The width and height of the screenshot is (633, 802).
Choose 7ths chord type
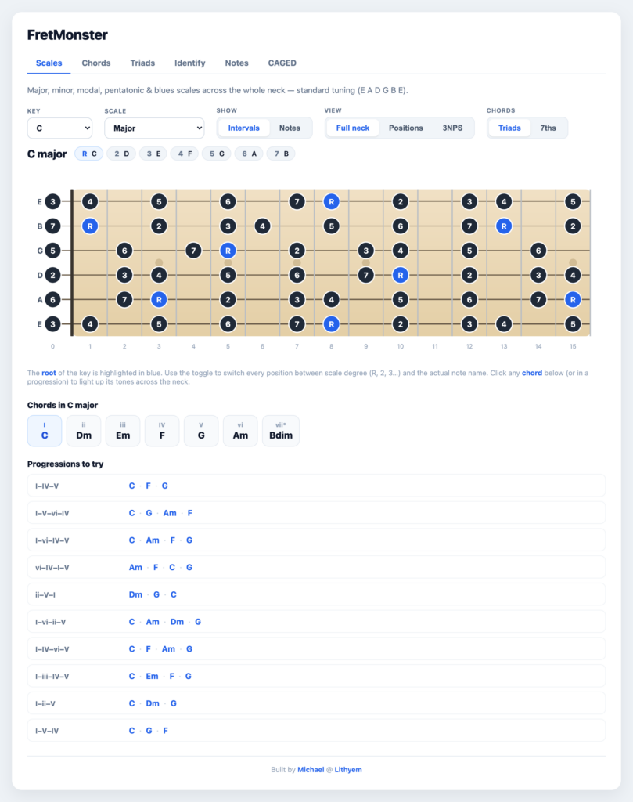point(548,128)
